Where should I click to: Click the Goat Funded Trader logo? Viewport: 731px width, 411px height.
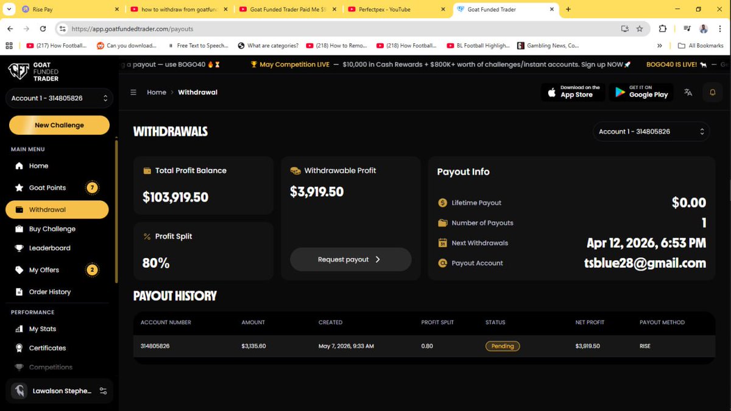click(34, 72)
